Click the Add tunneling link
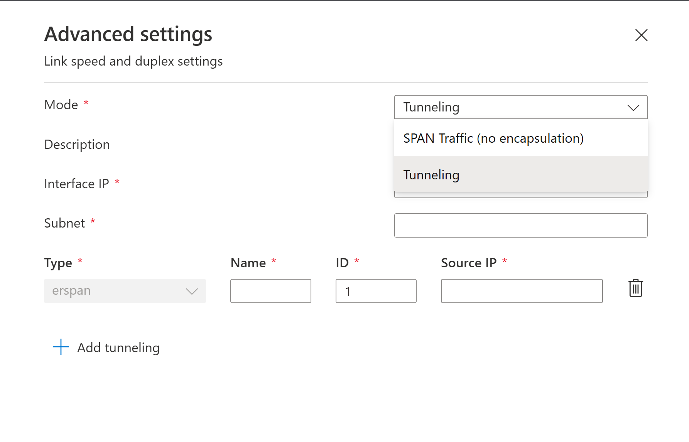 [118, 348]
